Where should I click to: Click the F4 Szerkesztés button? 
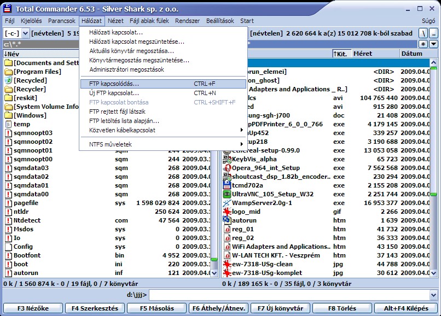pos(95,308)
